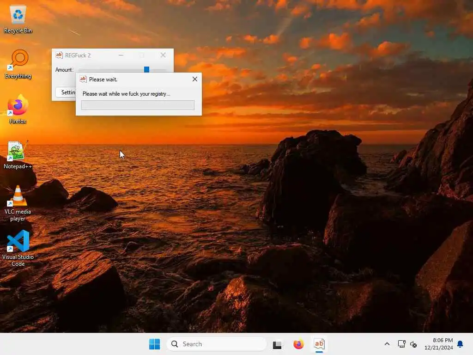Click the Please wait dialog title icon
The image size is (473, 355).
coord(83,79)
